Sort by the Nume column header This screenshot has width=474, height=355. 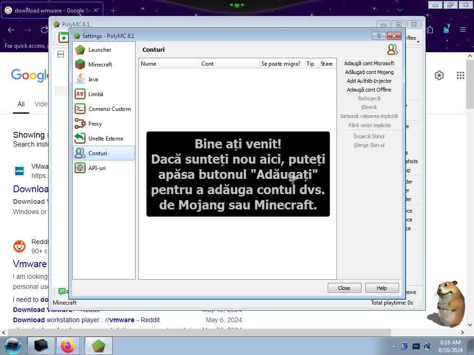point(169,64)
